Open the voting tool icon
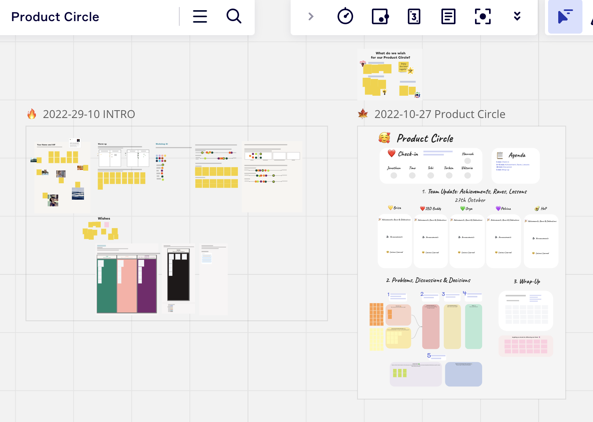 point(380,16)
